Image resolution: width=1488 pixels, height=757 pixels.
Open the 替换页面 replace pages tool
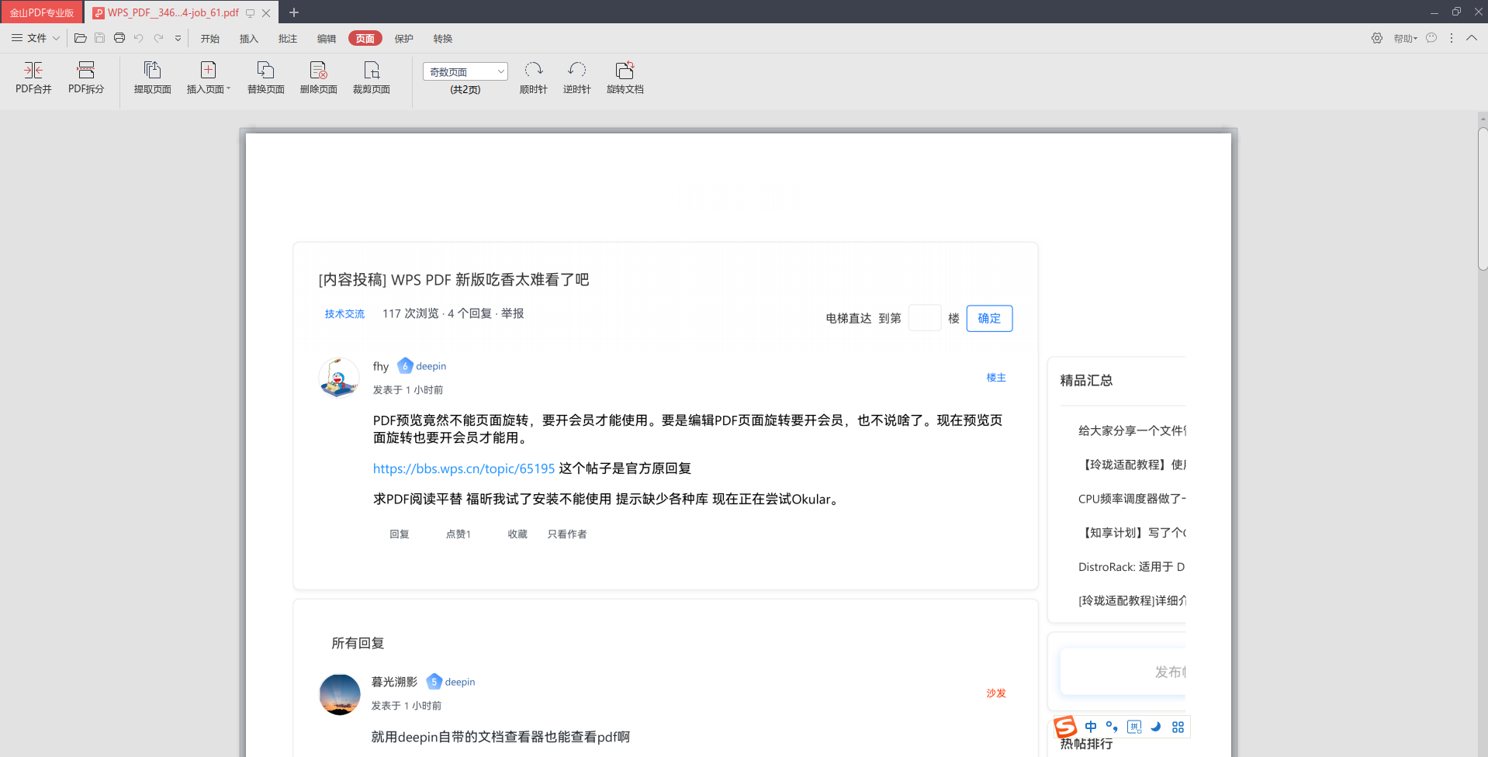tap(265, 78)
